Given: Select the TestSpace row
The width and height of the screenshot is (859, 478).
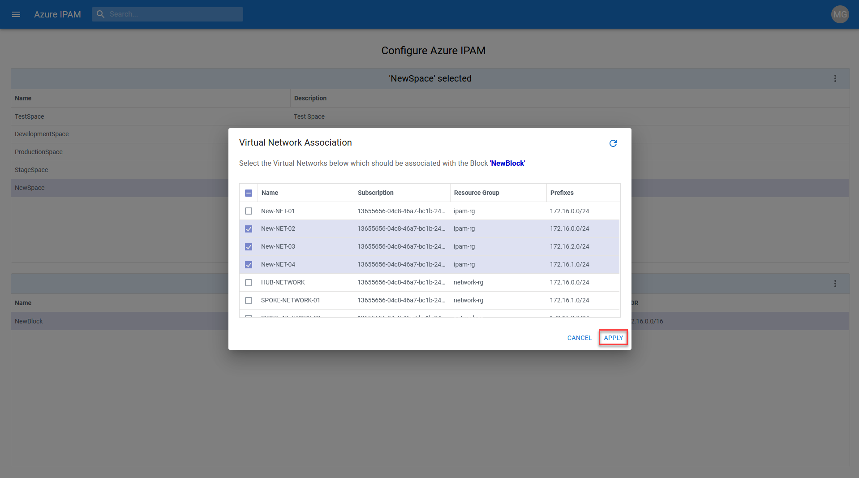Looking at the screenshot, I should [430, 116].
